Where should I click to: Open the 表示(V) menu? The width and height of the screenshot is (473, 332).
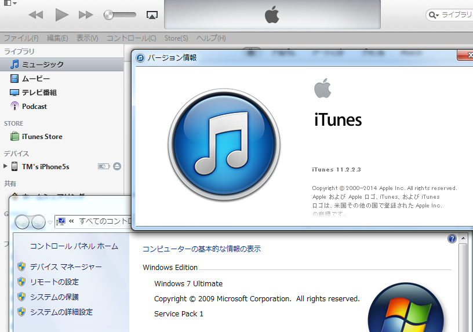[87, 38]
